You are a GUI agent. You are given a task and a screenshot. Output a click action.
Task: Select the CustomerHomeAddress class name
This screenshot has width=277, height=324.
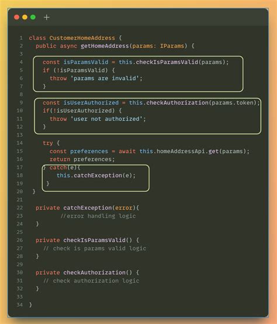[82, 38]
